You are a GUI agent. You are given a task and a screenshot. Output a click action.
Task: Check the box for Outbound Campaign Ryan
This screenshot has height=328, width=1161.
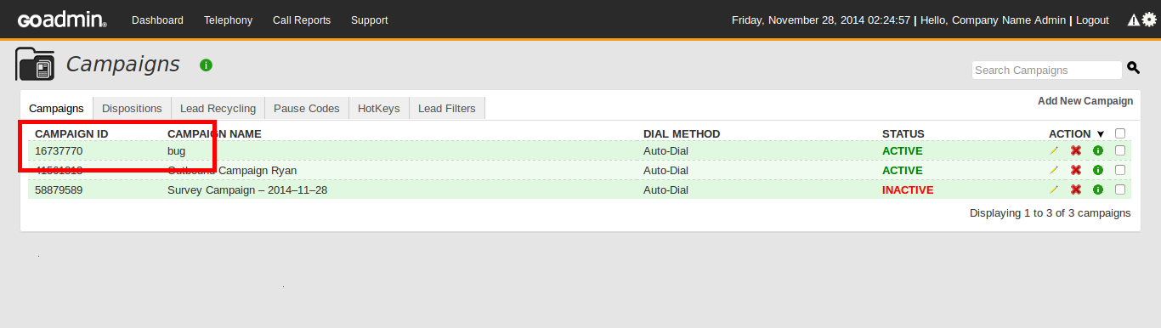tap(1120, 170)
